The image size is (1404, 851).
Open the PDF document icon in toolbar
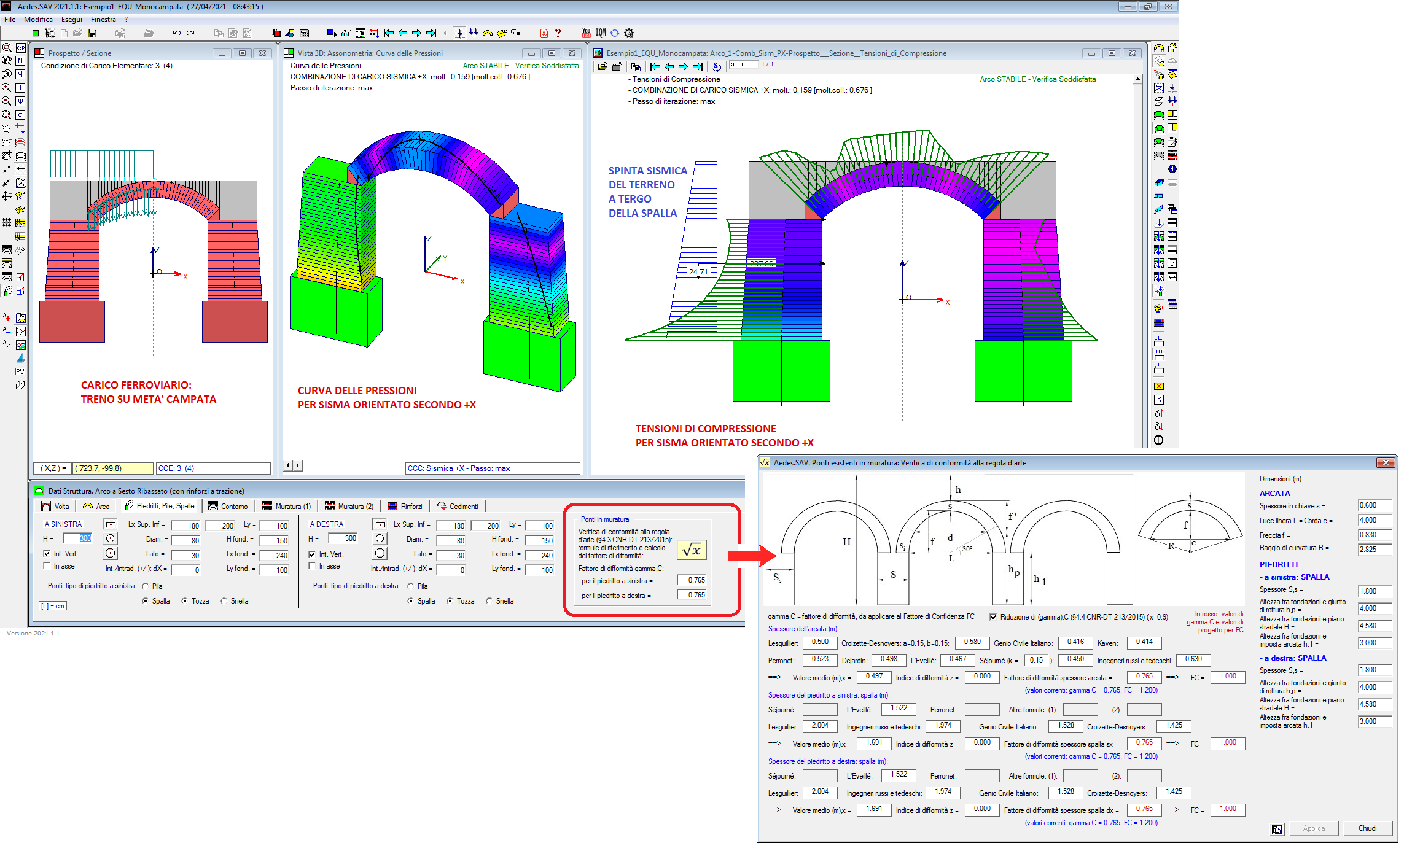point(544,33)
